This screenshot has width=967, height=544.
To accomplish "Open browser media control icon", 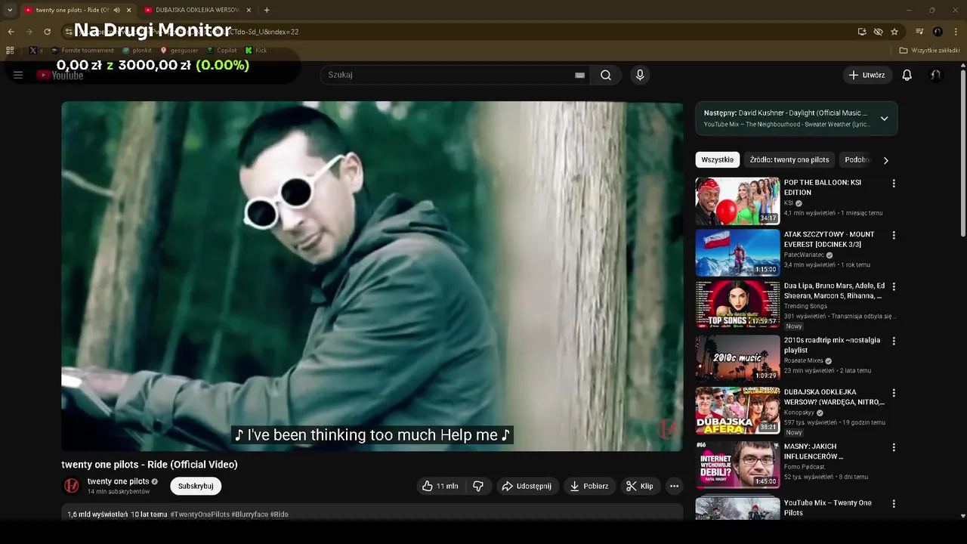I will (x=919, y=32).
